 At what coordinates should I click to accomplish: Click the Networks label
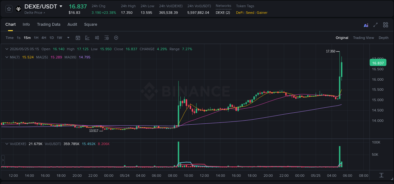223,6
